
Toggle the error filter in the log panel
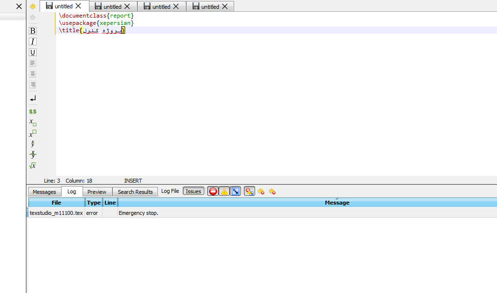click(213, 191)
